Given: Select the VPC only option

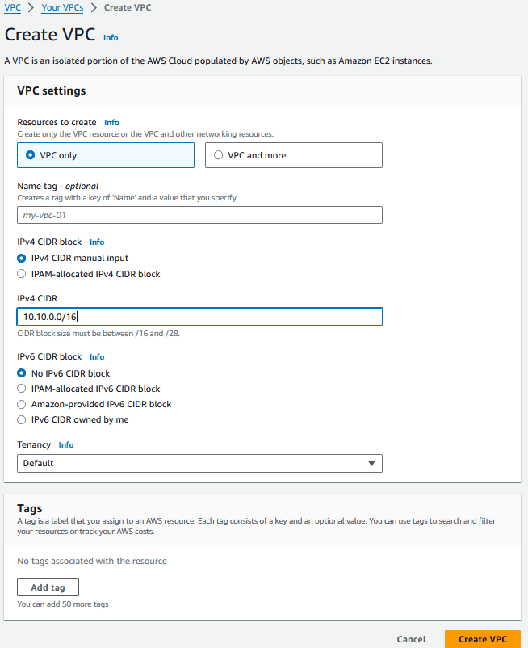Looking at the screenshot, I should (106, 155).
